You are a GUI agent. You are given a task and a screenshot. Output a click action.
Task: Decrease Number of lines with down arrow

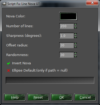coord(76,27)
